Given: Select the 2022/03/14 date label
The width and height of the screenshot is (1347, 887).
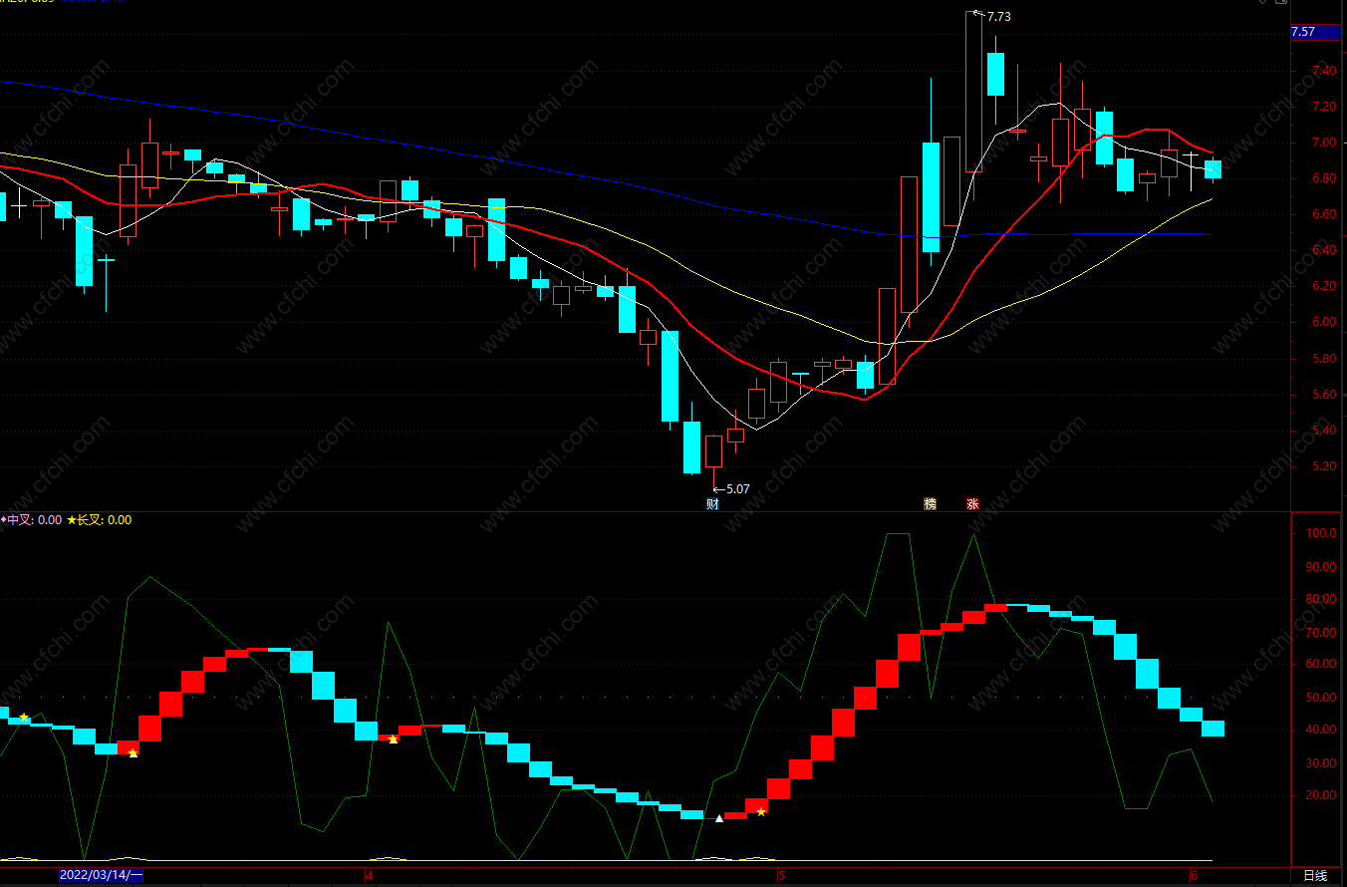Looking at the screenshot, I should pyautogui.click(x=102, y=875).
